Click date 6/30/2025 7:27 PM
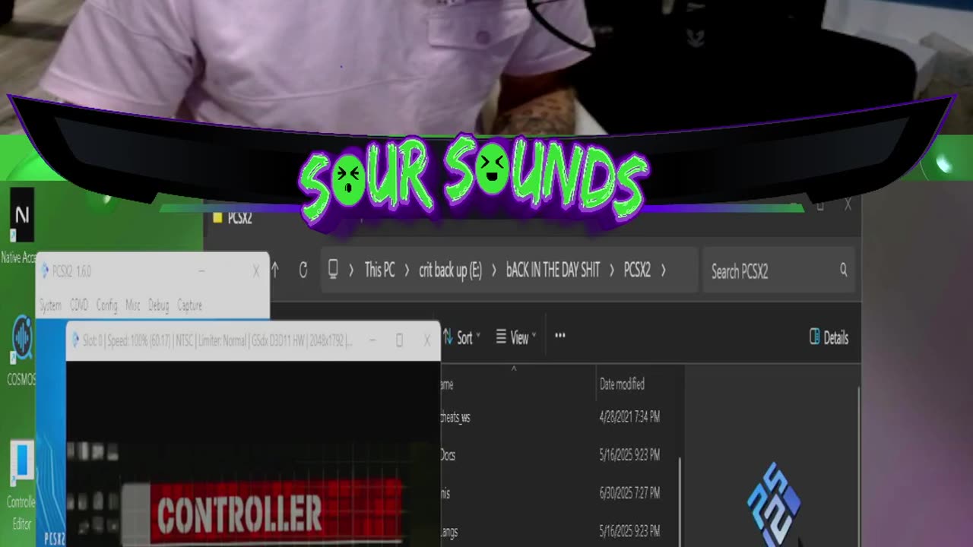Viewport: 973px width, 547px height. [x=629, y=493]
